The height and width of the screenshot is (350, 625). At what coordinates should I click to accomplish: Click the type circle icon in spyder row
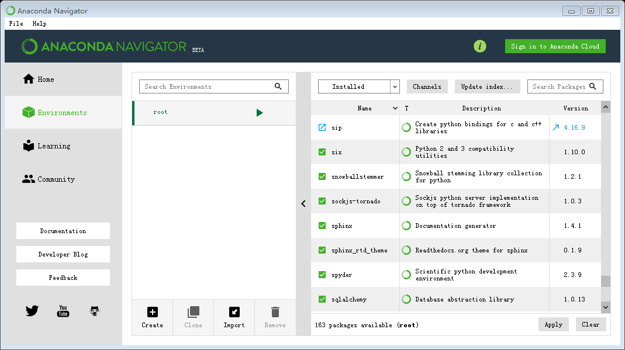coord(406,275)
